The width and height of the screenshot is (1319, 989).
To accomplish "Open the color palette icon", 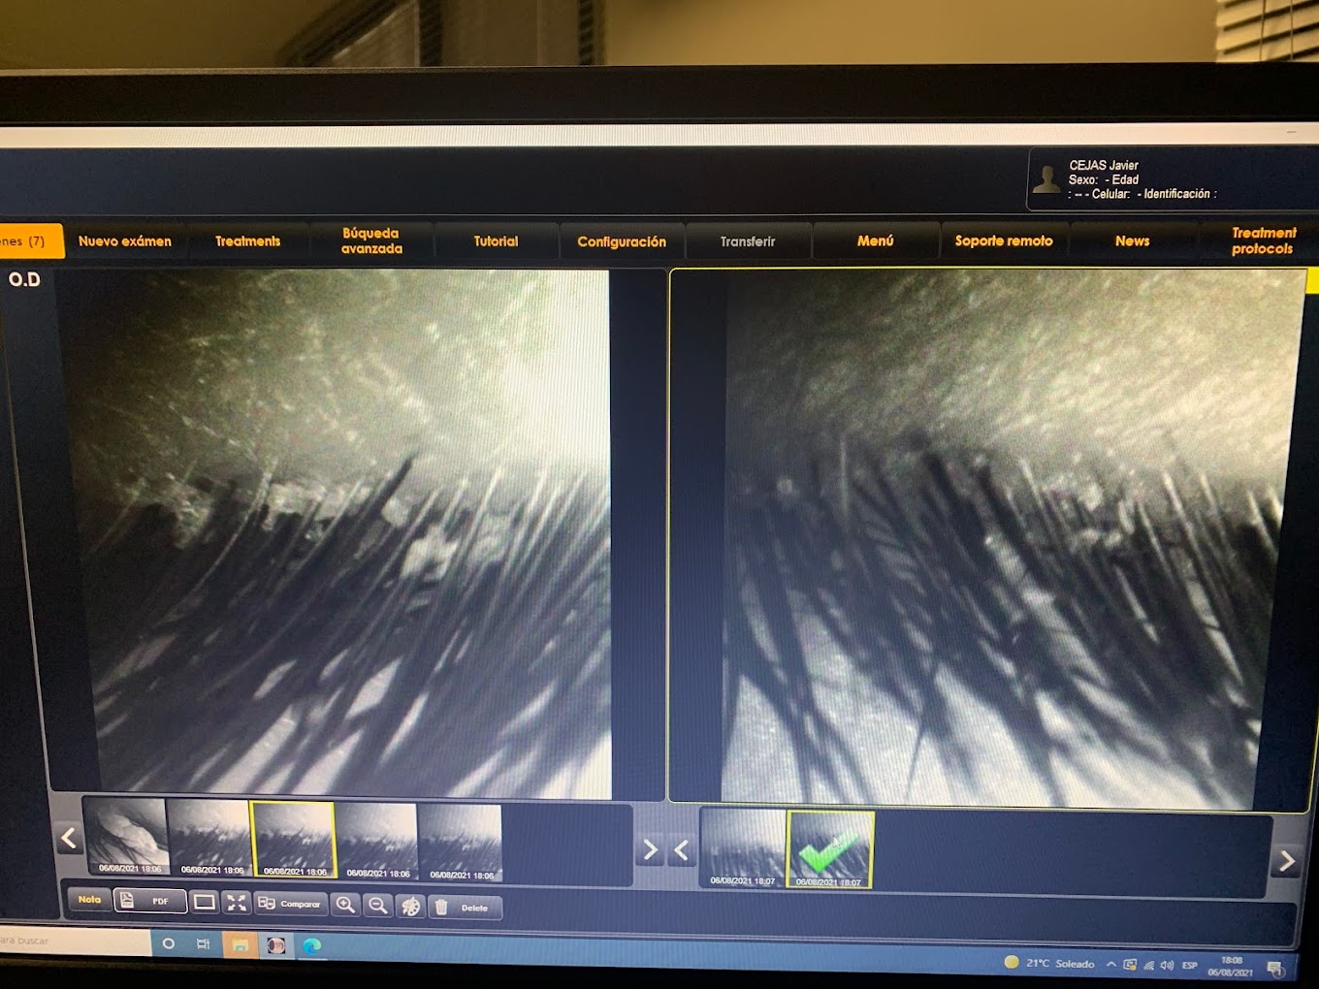I will (411, 907).
